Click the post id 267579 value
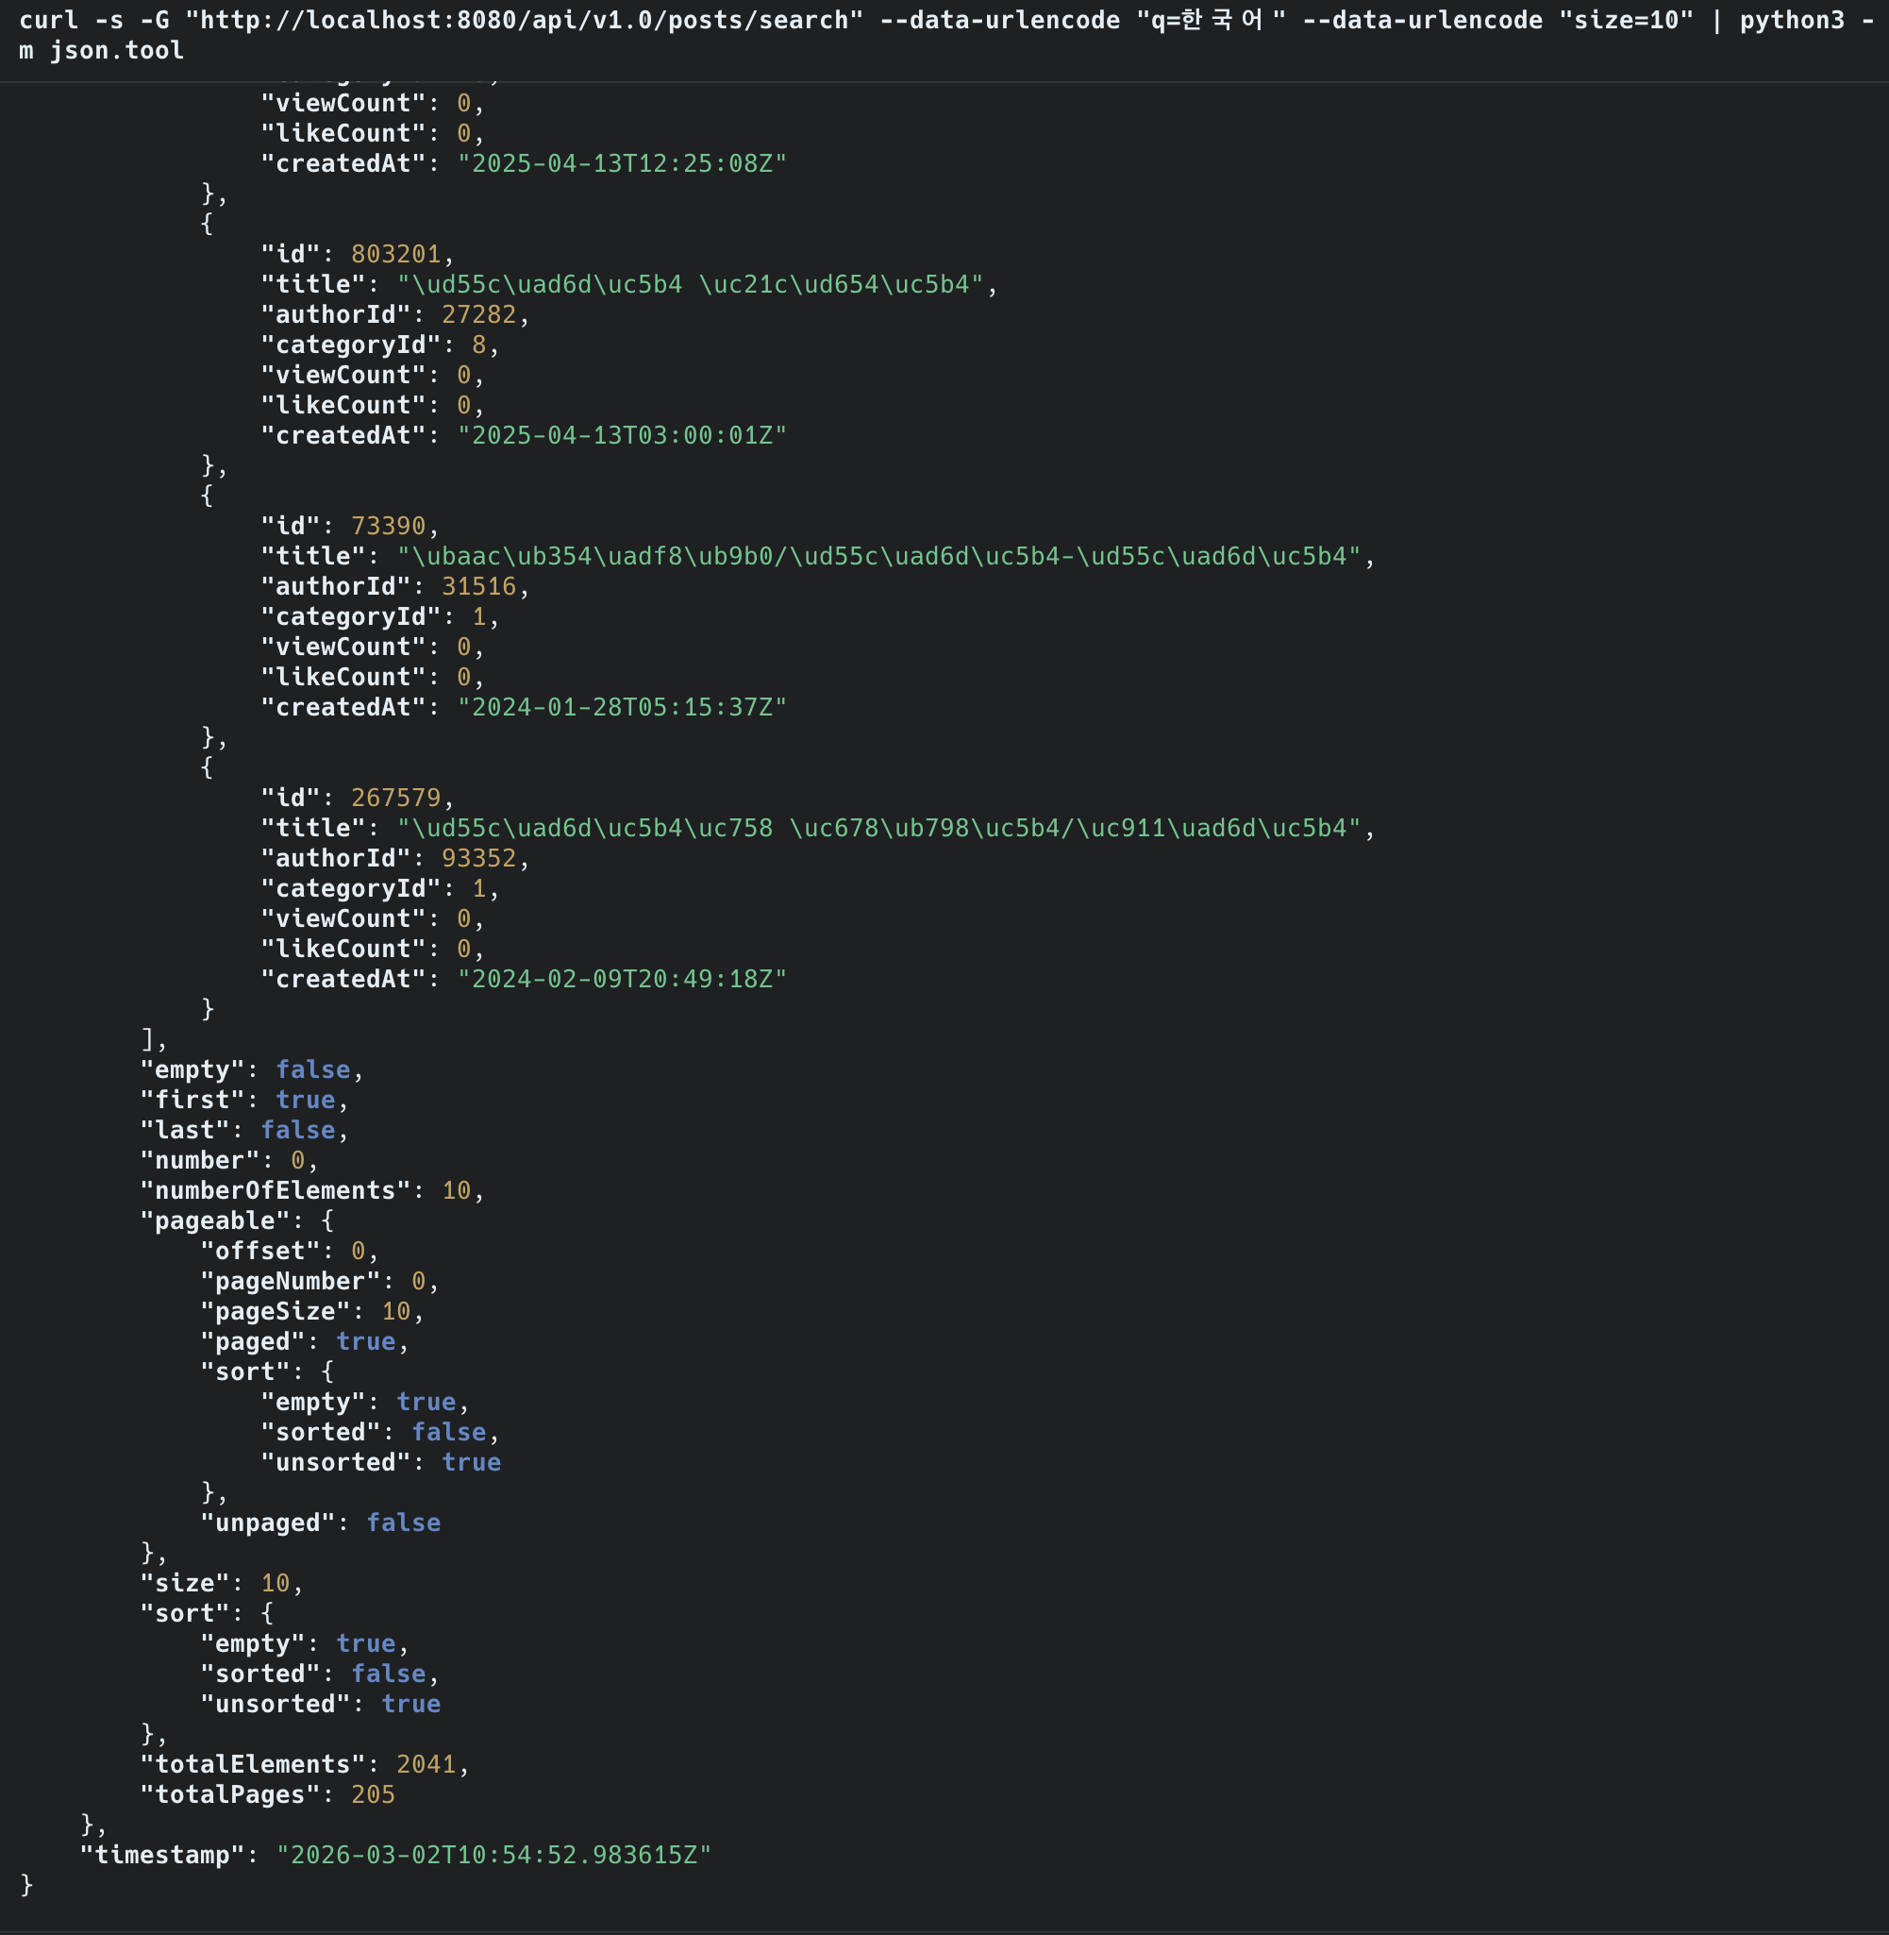1889x1935 pixels. click(x=396, y=798)
